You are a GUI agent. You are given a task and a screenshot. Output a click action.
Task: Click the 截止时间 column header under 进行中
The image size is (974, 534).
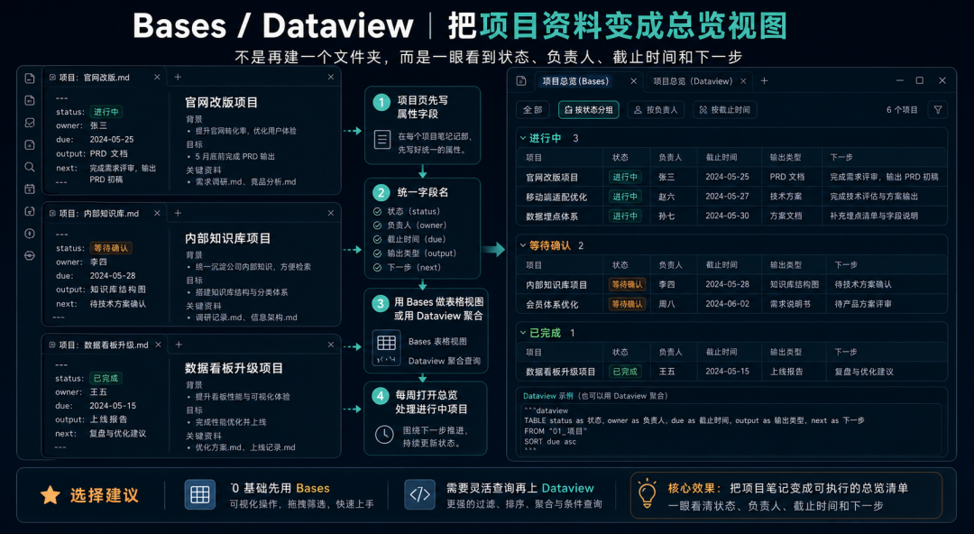[x=721, y=158]
